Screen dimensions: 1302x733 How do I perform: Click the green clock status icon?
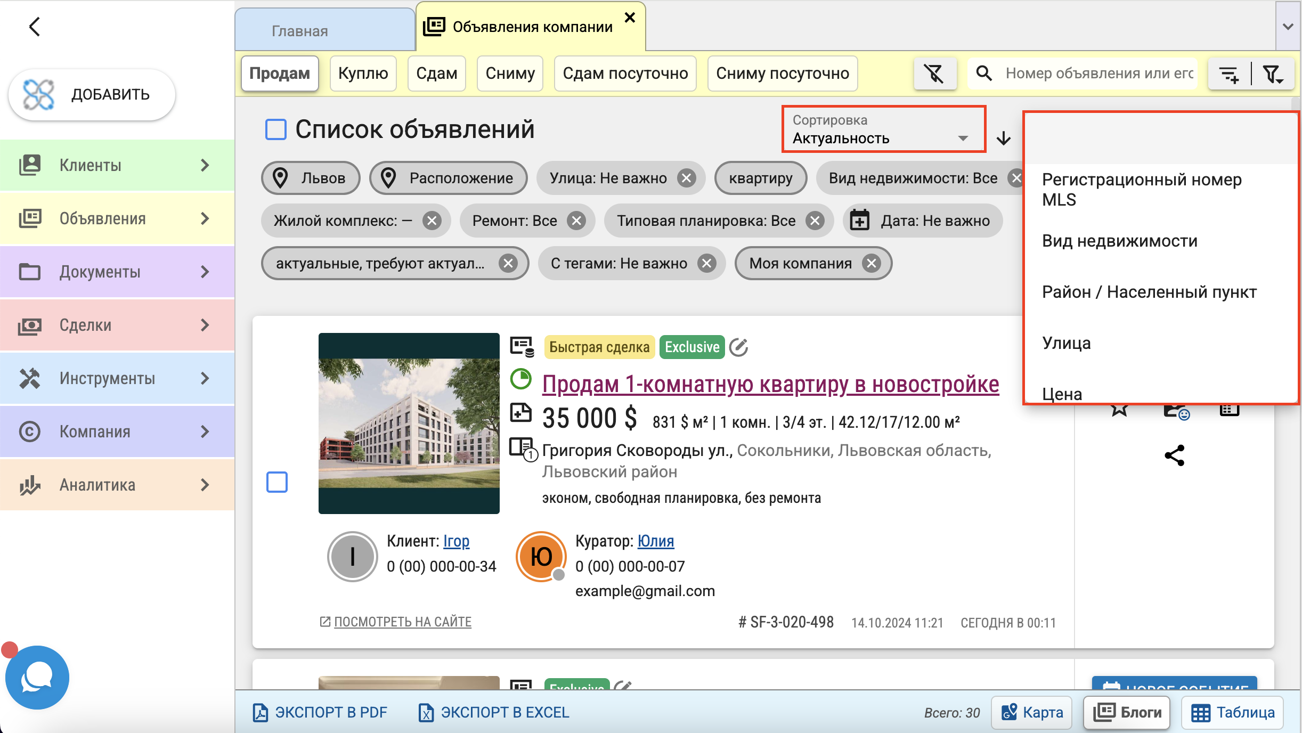tap(520, 379)
